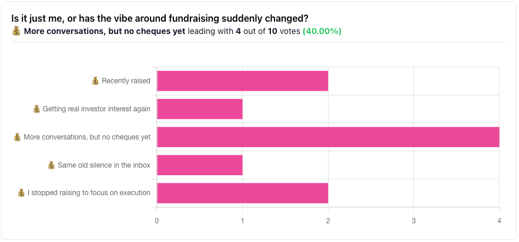Select the I stopped raising to focus on execution bar

pyautogui.click(x=242, y=193)
